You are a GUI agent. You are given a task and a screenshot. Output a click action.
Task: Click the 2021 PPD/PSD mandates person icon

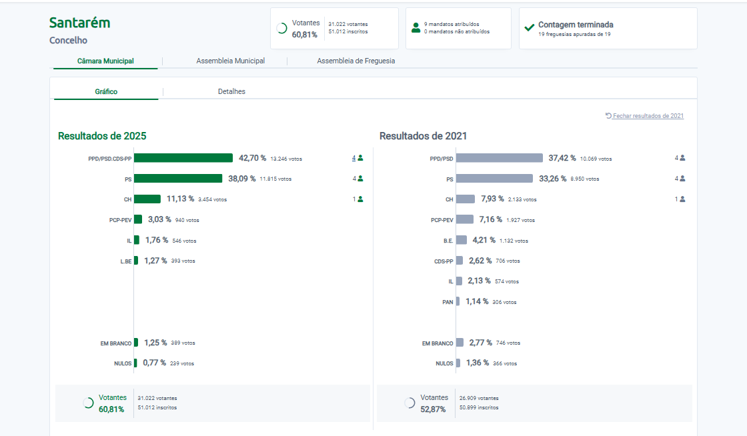point(682,158)
